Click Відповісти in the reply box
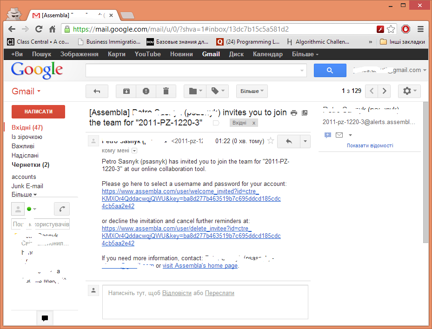 [177, 293]
